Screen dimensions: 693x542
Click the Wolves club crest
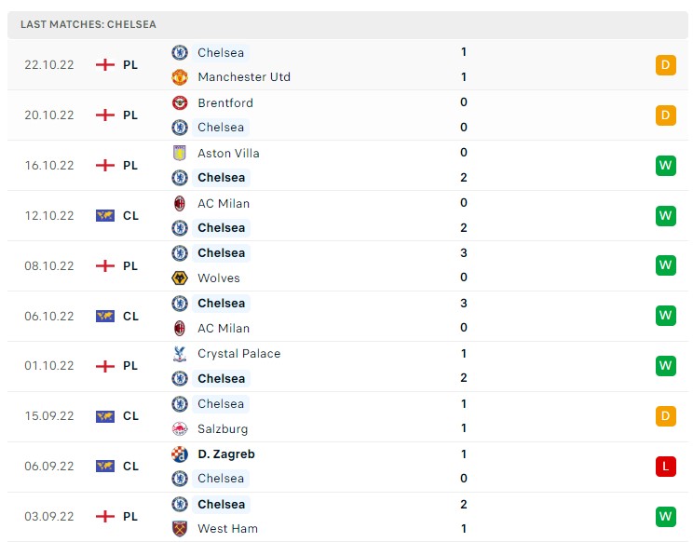(x=180, y=278)
